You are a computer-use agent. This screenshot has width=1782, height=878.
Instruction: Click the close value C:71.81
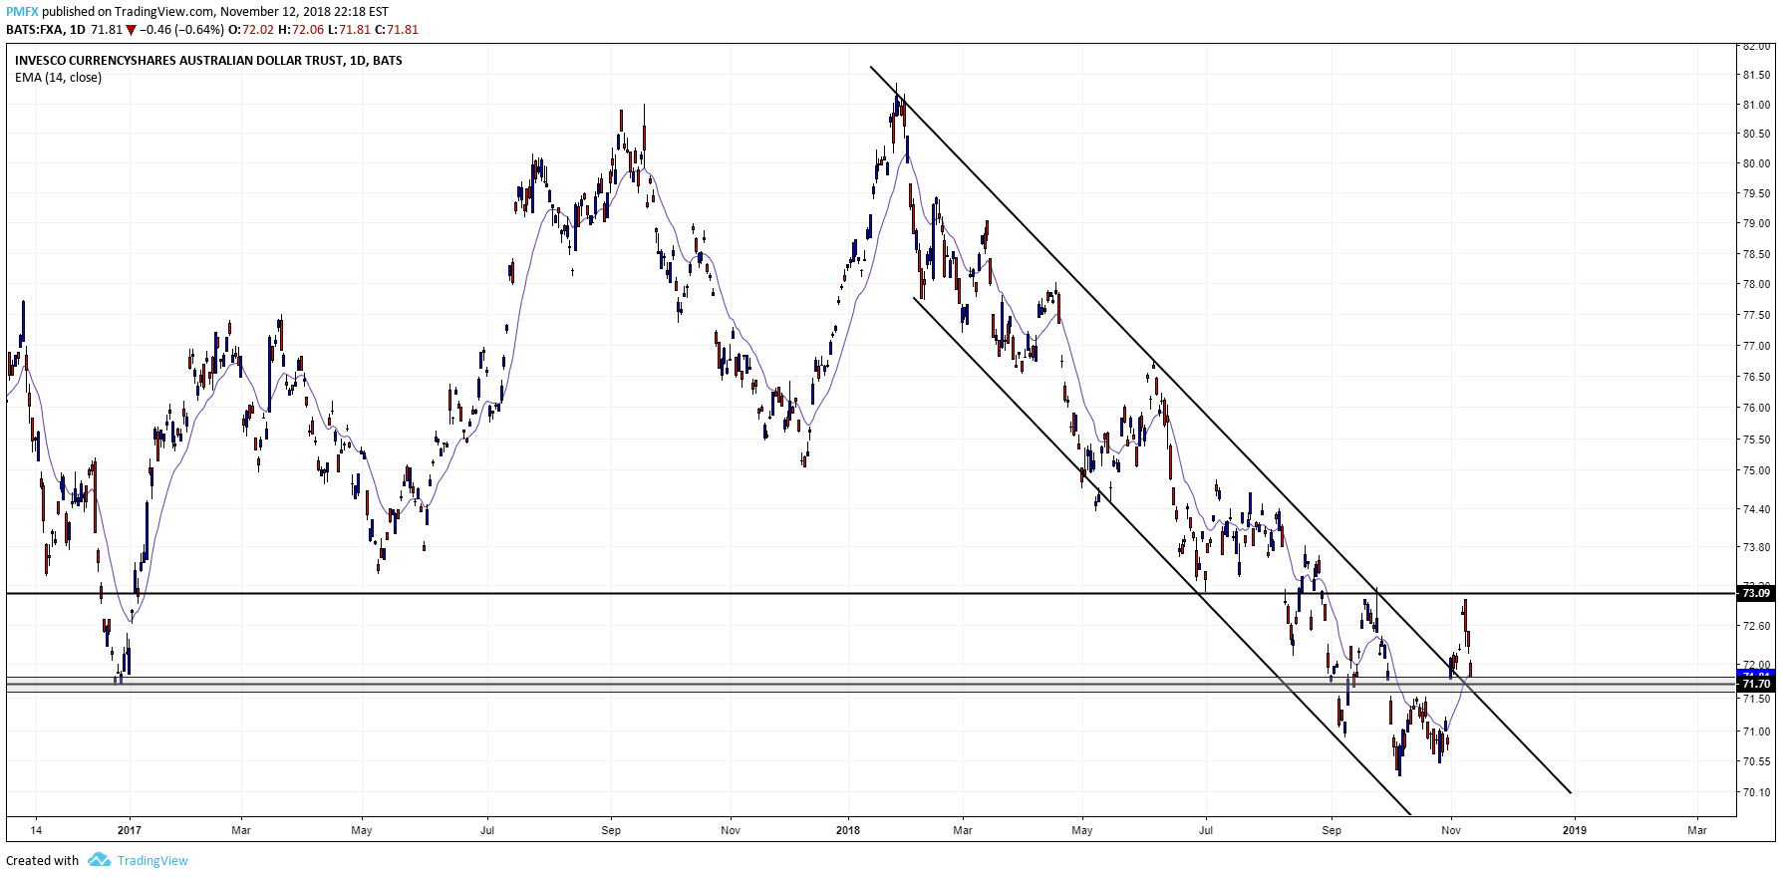(397, 30)
